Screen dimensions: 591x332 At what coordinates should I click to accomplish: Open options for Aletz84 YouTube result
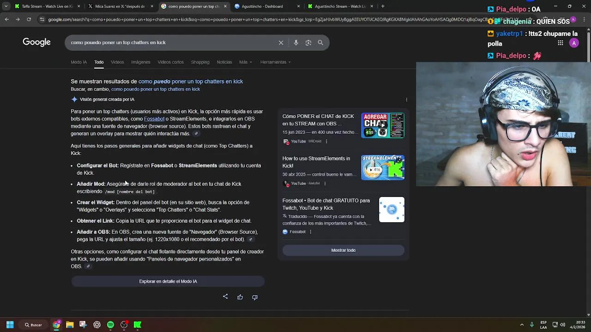[325, 184]
